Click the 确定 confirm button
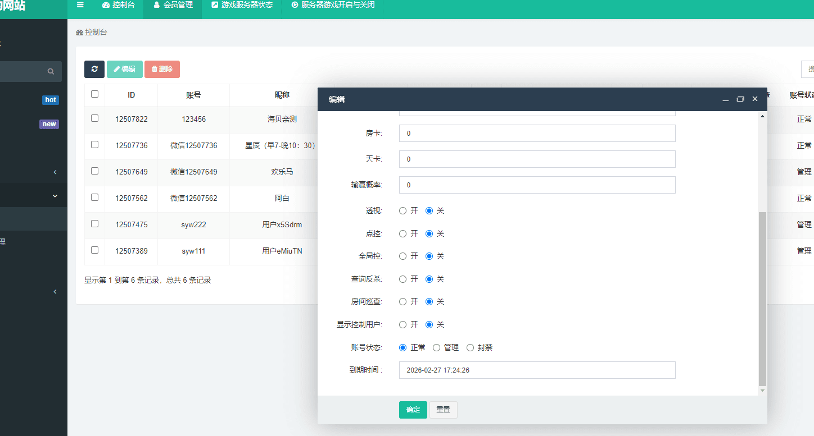Viewport: 814px width, 436px height. pos(413,410)
